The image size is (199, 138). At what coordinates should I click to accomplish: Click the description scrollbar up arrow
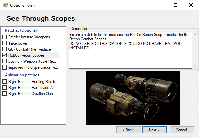click(x=195, y=35)
